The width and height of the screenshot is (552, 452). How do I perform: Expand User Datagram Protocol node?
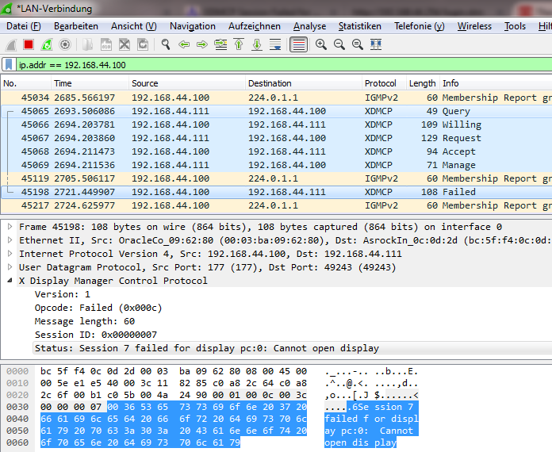(x=10, y=267)
